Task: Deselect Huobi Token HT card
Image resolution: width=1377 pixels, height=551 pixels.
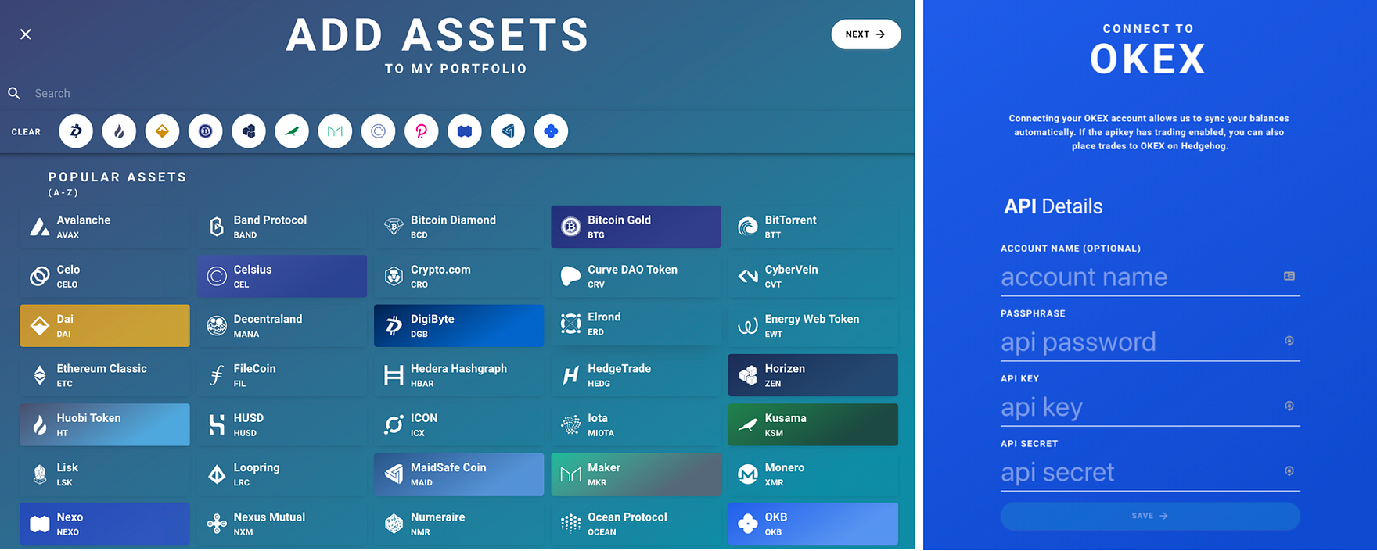Action: click(105, 424)
